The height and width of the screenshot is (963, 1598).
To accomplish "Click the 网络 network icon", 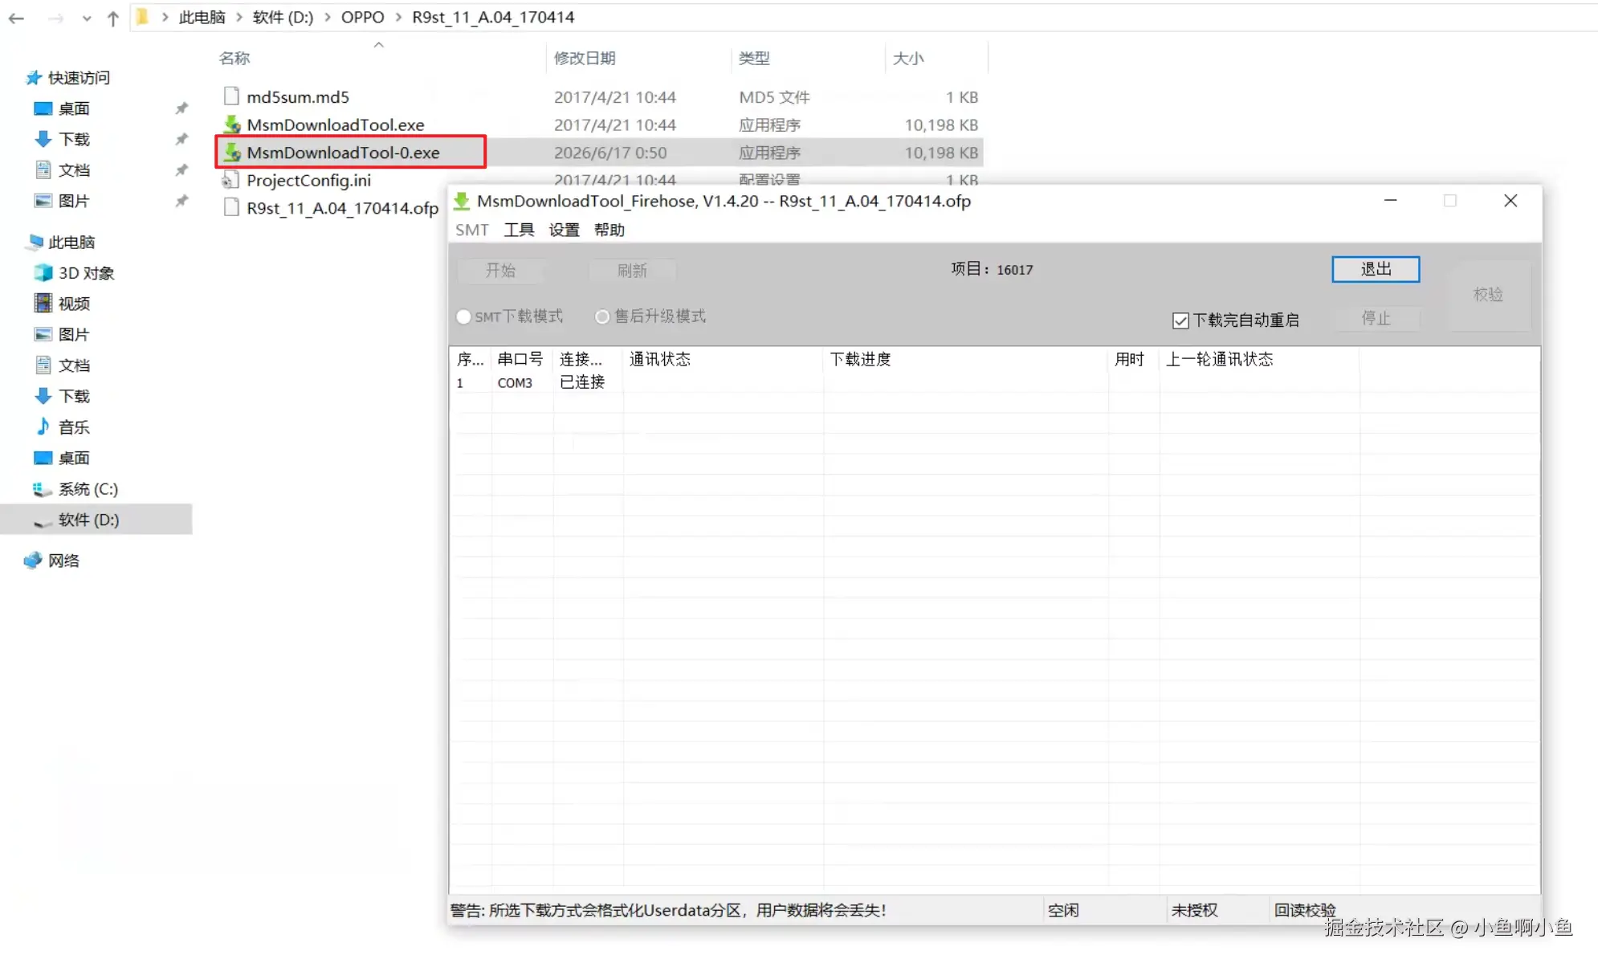I will pyautogui.click(x=33, y=561).
